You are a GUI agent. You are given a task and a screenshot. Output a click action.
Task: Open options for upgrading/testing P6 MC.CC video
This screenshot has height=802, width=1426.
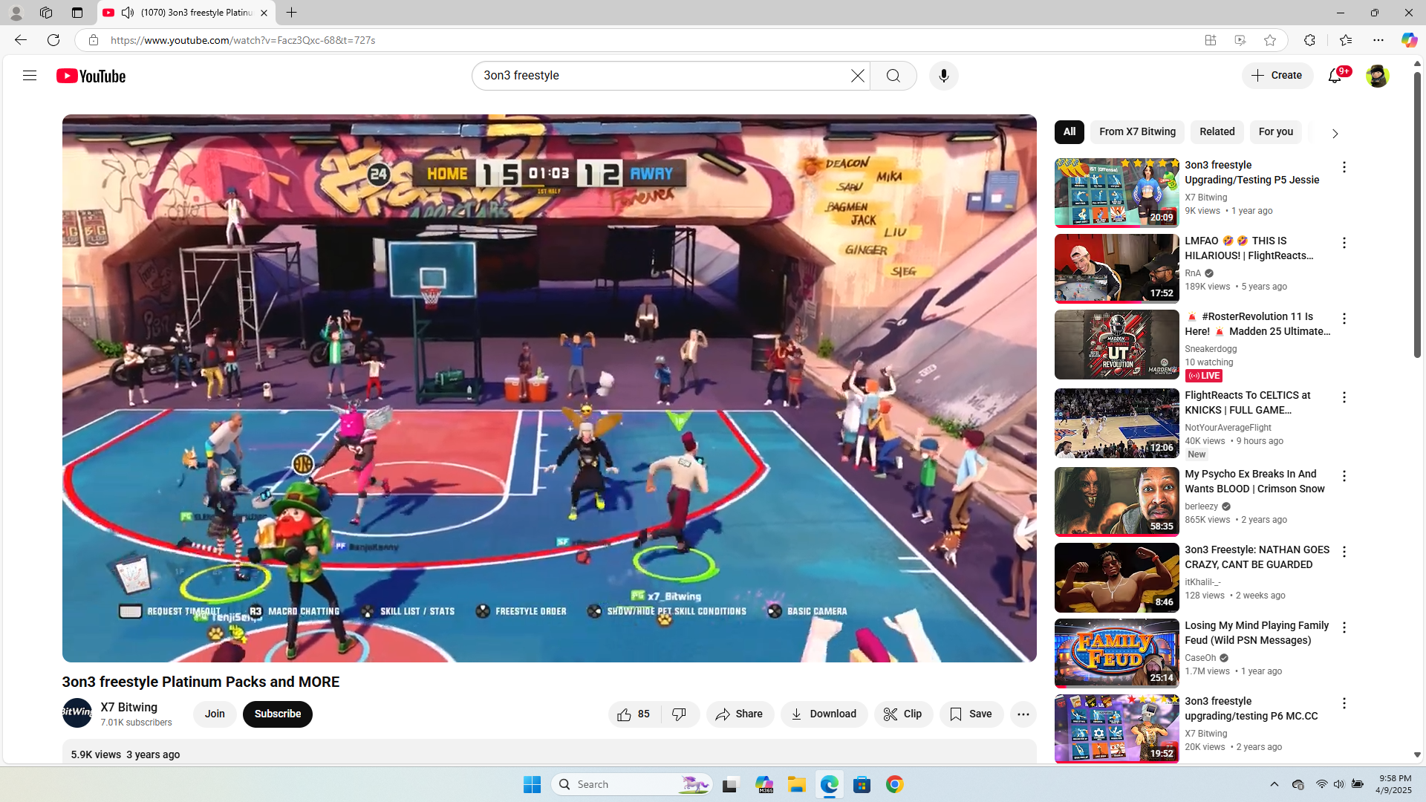coord(1344,703)
